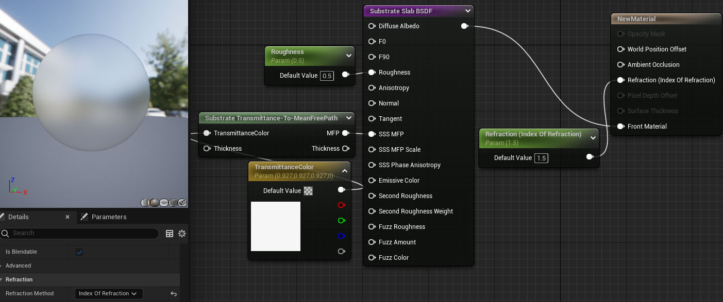This screenshot has width=723, height=302.
Task: Open the Details panel settings gear
Action: 182,234
